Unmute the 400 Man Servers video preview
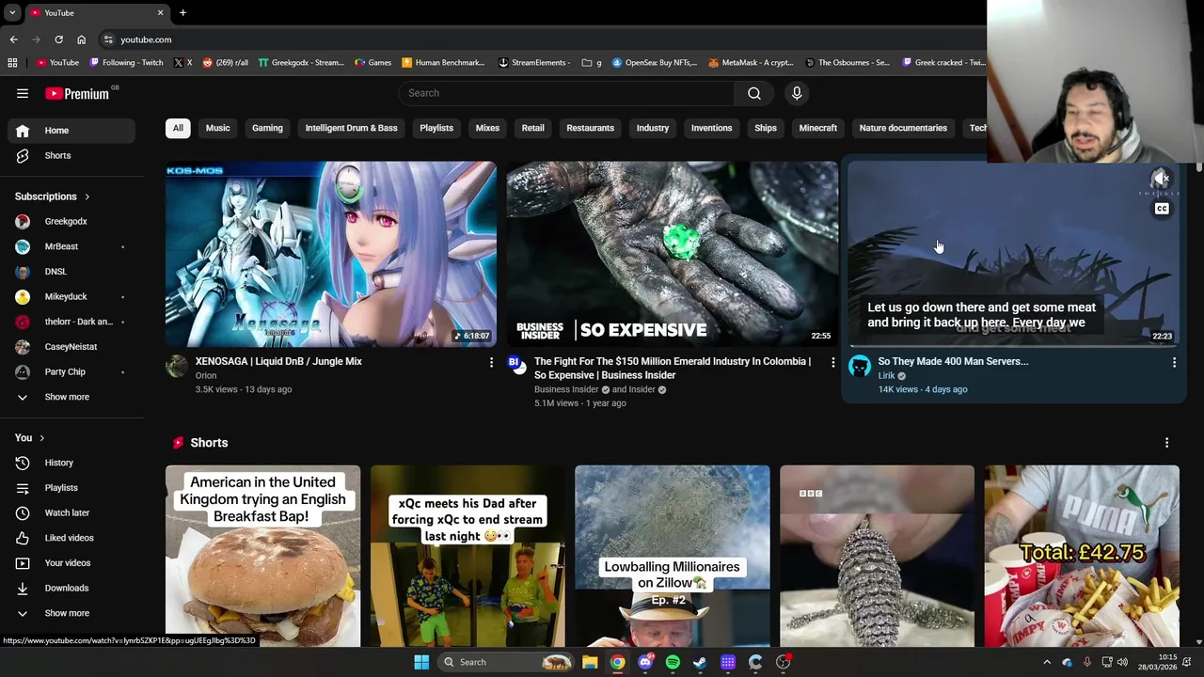 (x=1162, y=179)
